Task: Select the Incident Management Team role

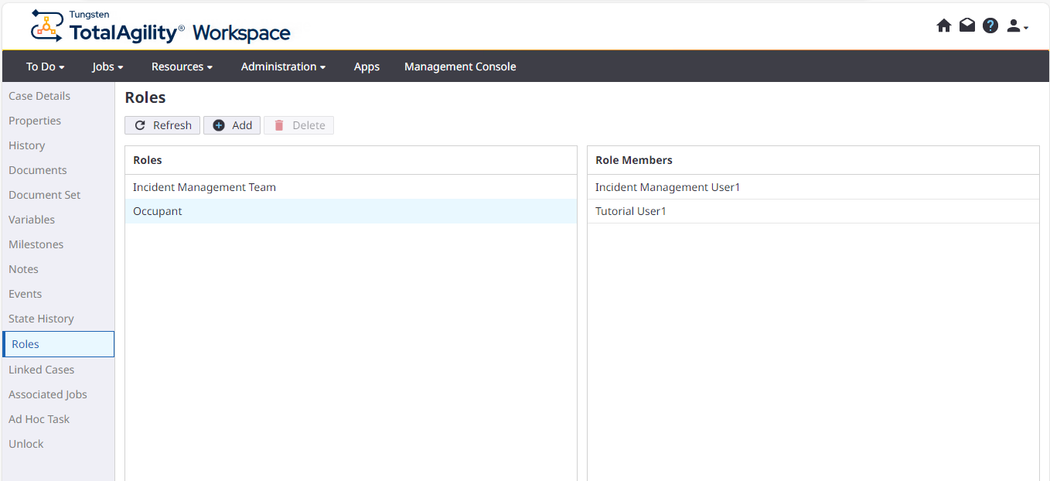Action: (x=203, y=186)
